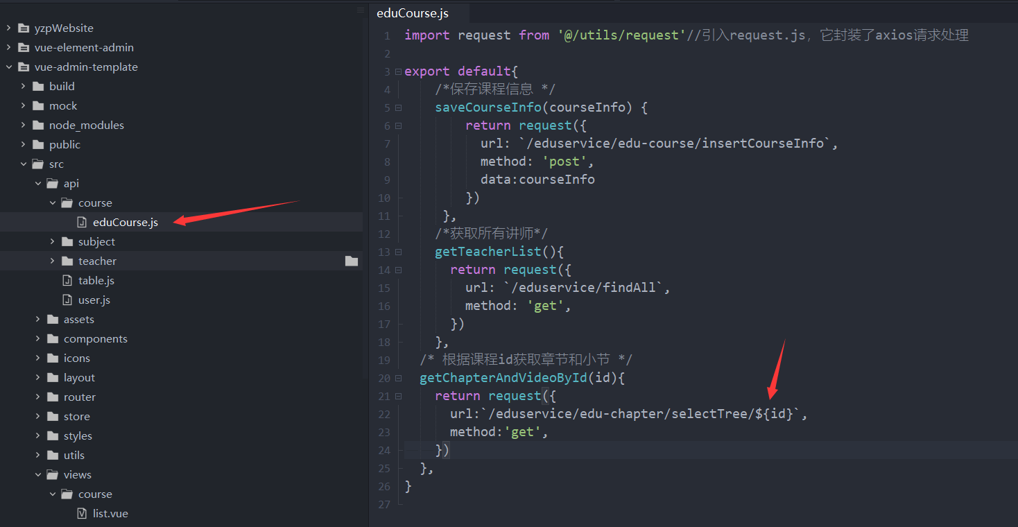Click the teacher folder icon
1018x527 pixels.
(67, 261)
